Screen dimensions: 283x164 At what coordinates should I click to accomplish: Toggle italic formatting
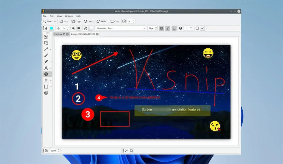(168, 28)
